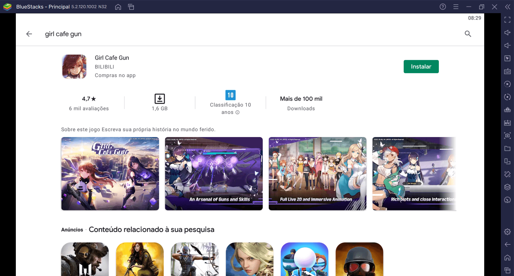This screenshot has width=514, height=276.
Task: Click the sidebar recent apps icon
Action: coord(507,270)
